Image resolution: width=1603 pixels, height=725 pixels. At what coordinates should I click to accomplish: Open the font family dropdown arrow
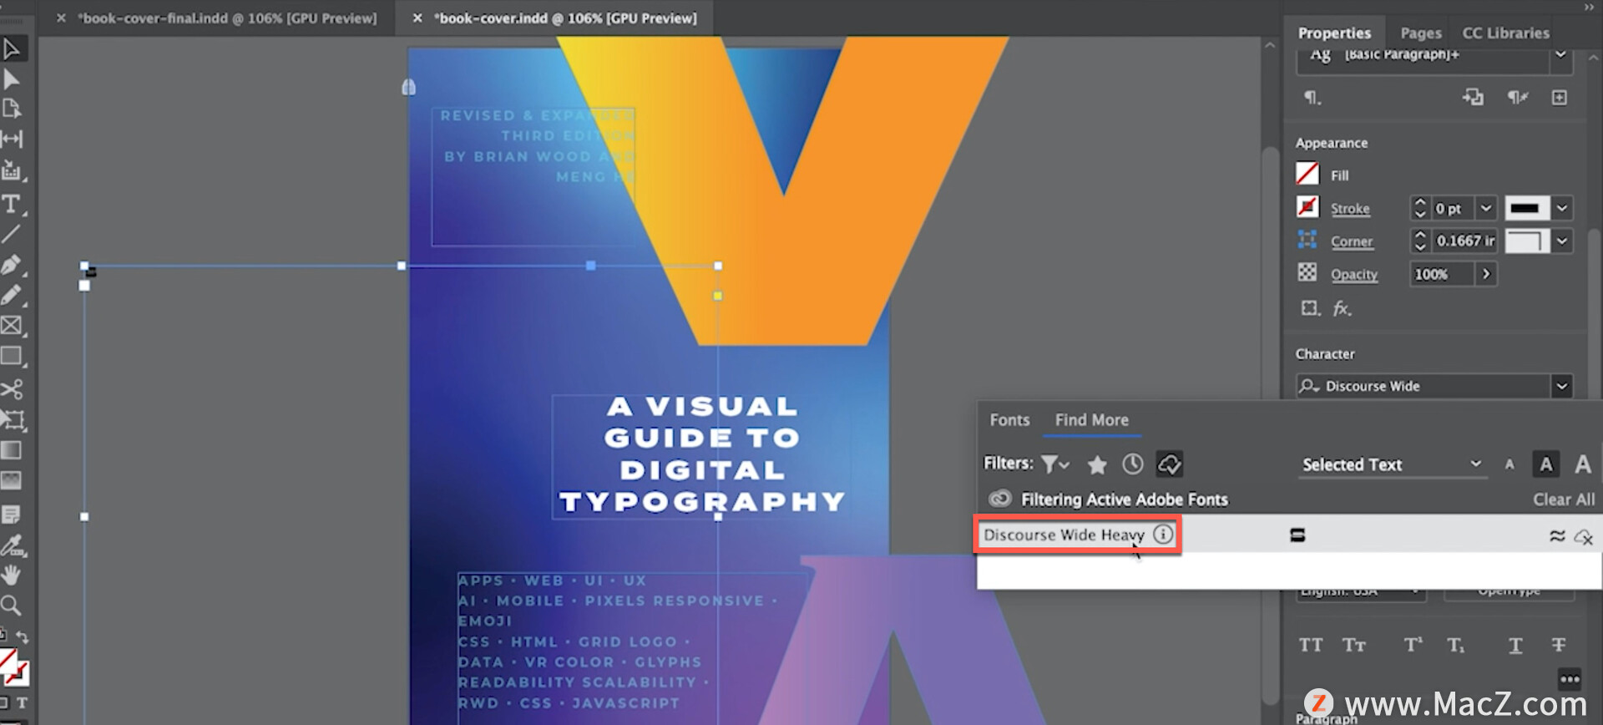coord(1561,386)
